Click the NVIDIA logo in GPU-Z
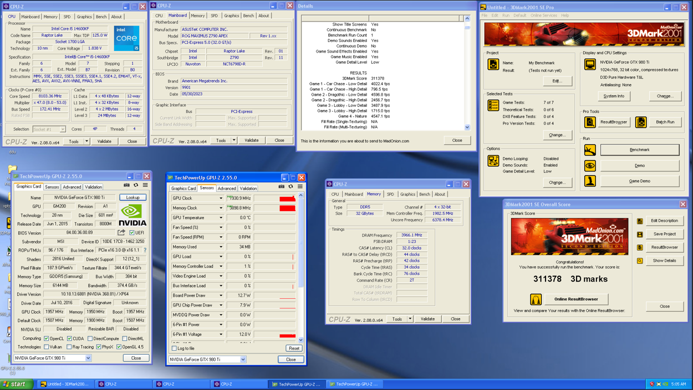Viewport: 693px width, 390px height. 133,215
